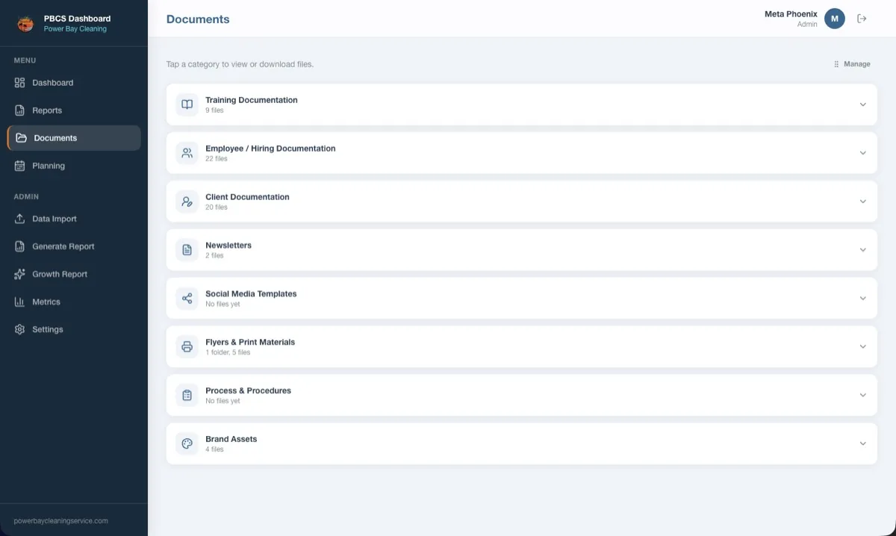Open Data Import in admin menu
This screenshot has height=536, width=896.
(x=74, y=219)
